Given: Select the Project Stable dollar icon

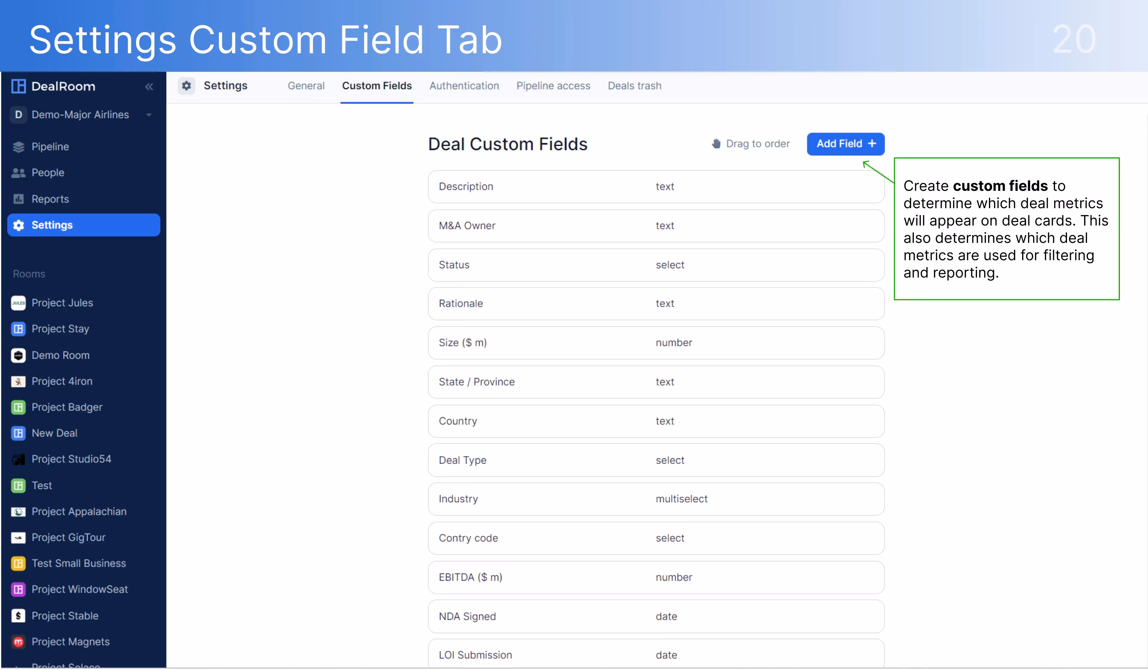Looking at the screenshot, I should click(18, 616).
